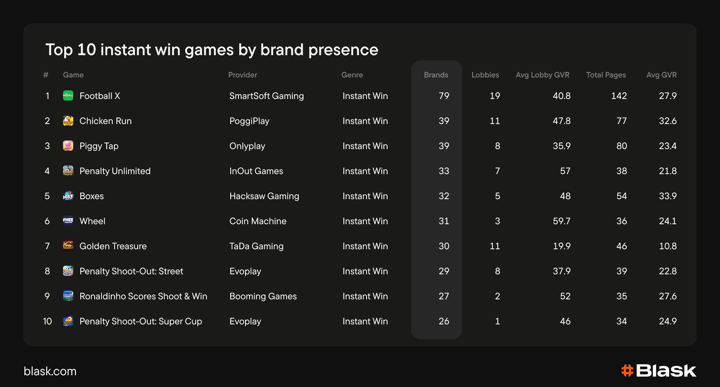Select the Game column header
This screenshot has width=720, height=387.
(x=73, y=75)
